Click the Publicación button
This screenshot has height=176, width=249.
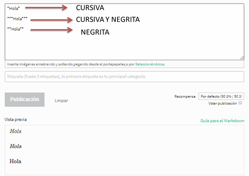25,100
